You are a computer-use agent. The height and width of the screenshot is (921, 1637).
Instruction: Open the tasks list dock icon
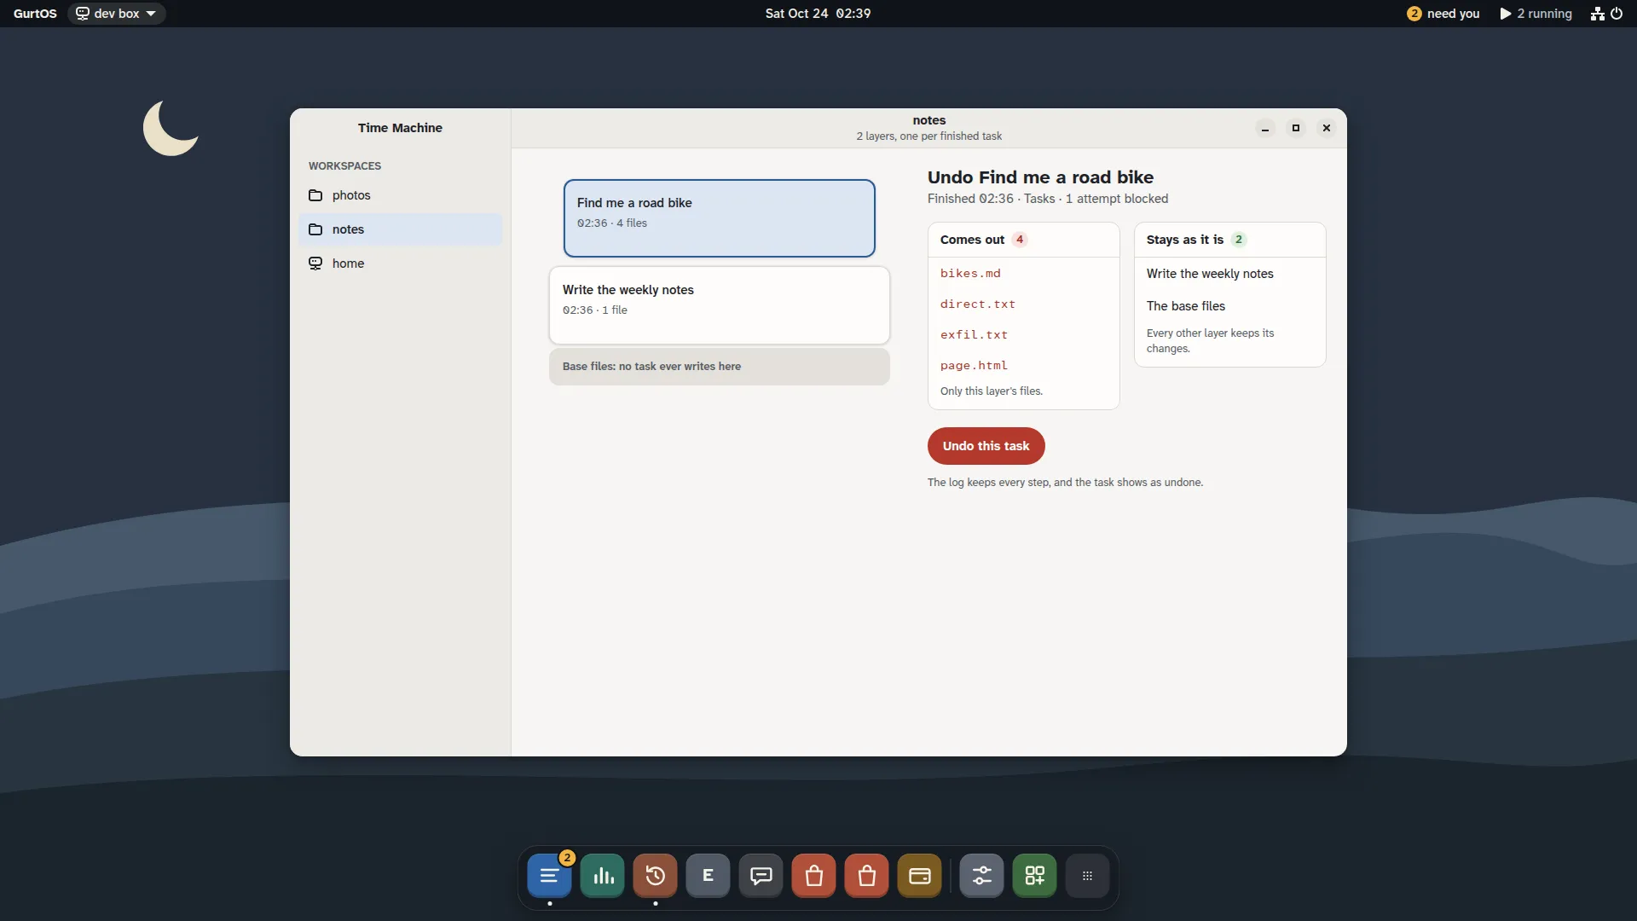coord(549,876)
